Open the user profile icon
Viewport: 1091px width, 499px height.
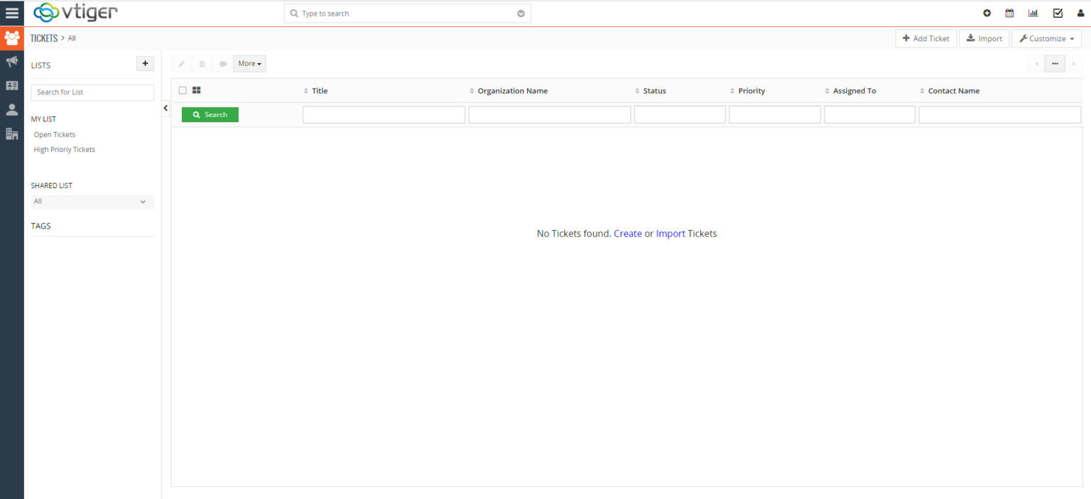1080,13
